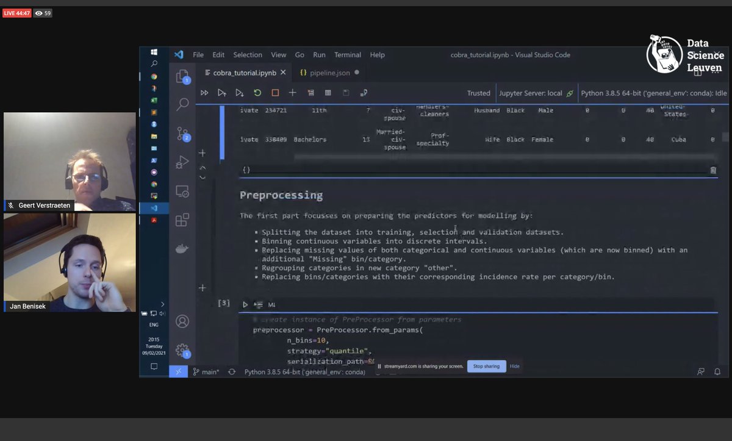Select Geert Verstraeten's video feed
This screenshot has height=441, width=732.
point(70,162)
